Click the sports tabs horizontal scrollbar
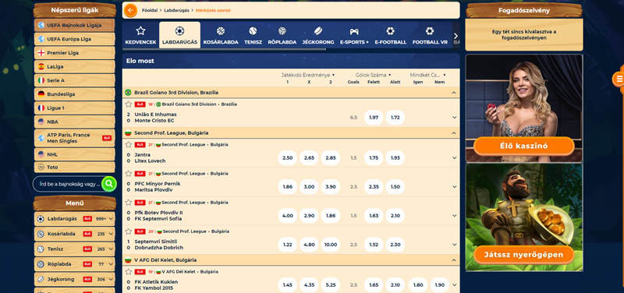 224,49
